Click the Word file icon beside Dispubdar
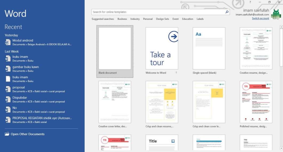Image resolution: width=283 pixels, height=152 pixels. tap(8, 99)
